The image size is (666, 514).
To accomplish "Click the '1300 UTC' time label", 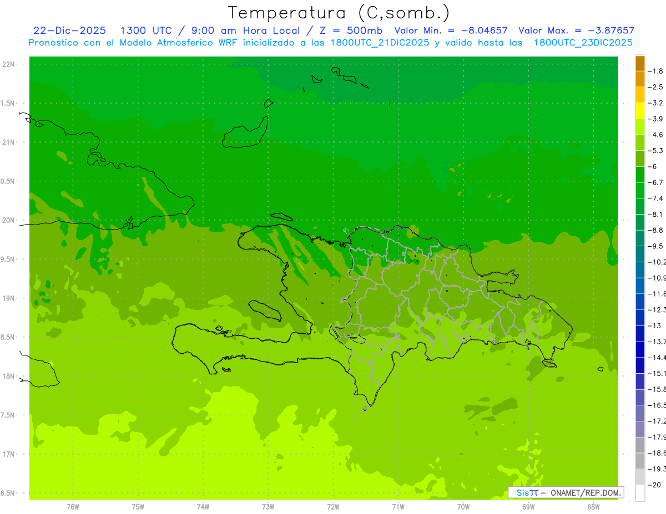I will point(145,30).
